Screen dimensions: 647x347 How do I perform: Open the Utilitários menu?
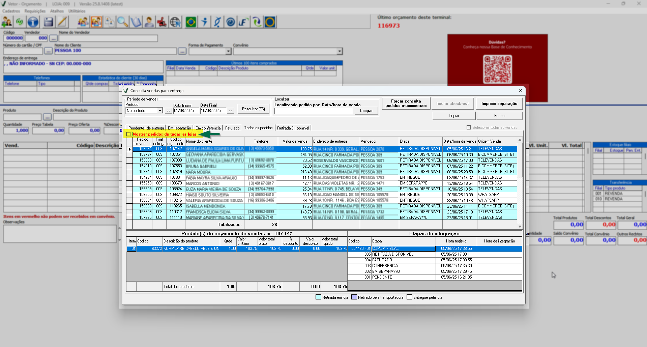pos(77,11)
